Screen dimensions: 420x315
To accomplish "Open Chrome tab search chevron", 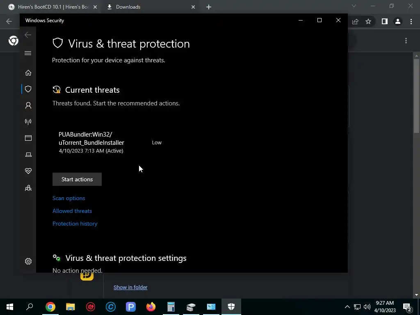I will click(354, 6).
